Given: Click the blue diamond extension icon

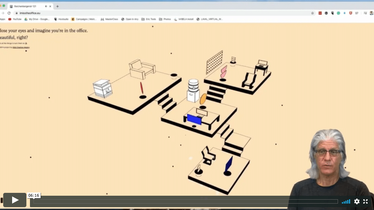Looking at the screenshot, I should (344, 13).
